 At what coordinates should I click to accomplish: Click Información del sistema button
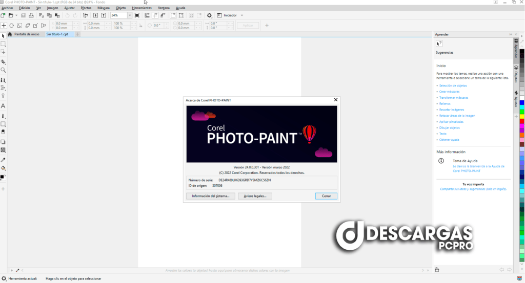(211, 196)
